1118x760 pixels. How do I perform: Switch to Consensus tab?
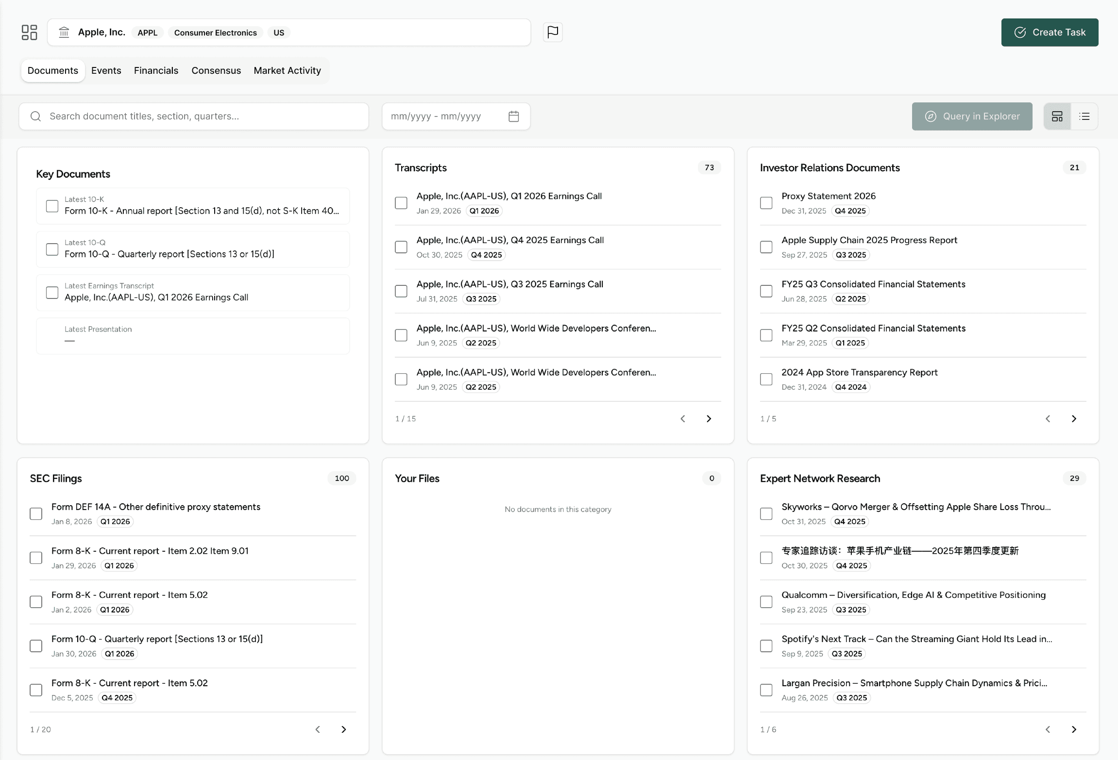216,71
